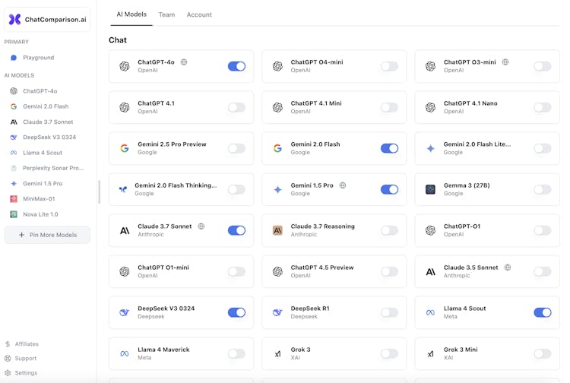The image size is (570, 383).
Task: Open the Affiliates link
Action: pos(27,343)
